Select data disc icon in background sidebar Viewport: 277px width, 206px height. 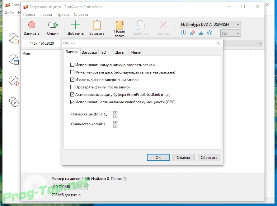click(14, 38)
